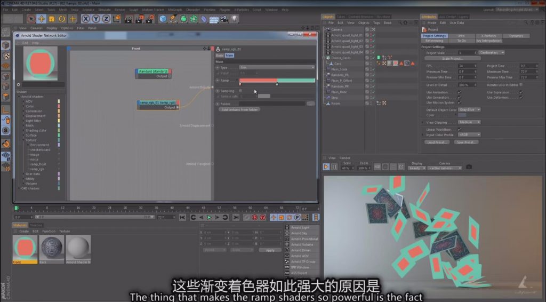The height and width of the screenshot is (302, 546).
Task: Click the Camera object icon in toolbar
Action: 224,19
